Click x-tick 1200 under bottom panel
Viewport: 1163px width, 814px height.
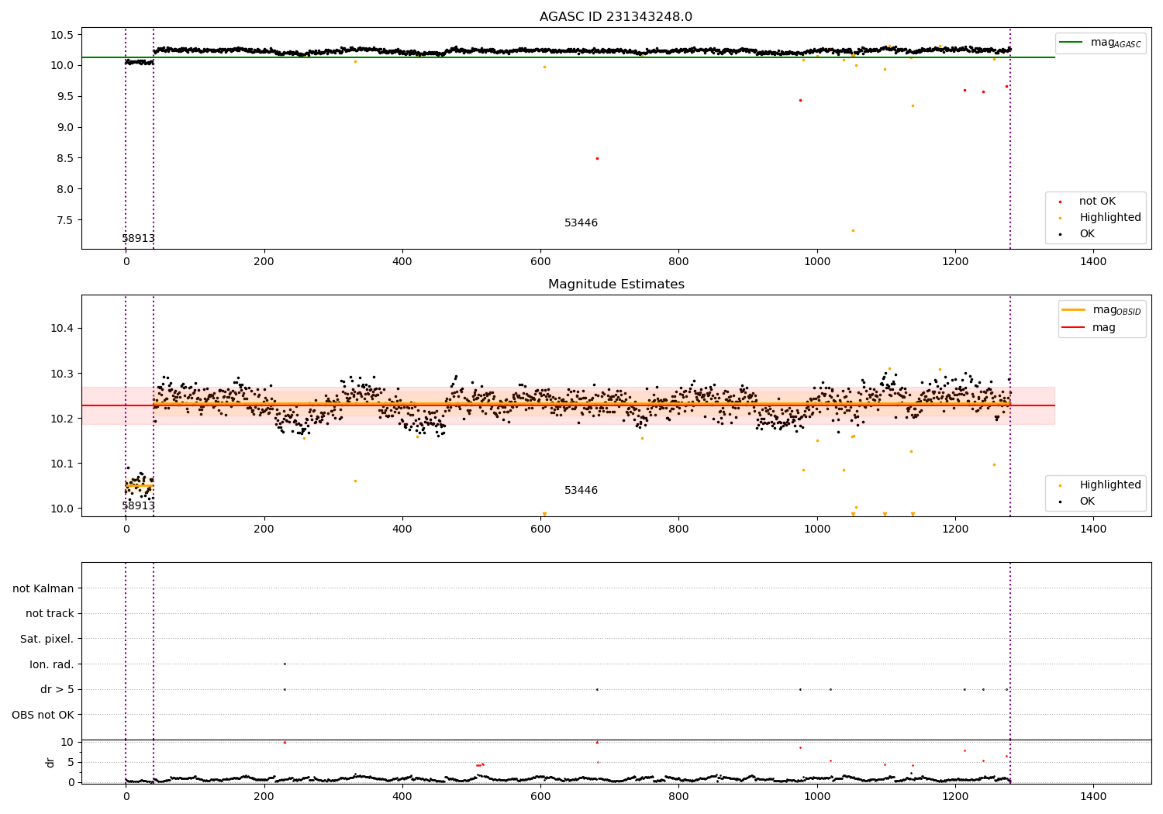955,795
